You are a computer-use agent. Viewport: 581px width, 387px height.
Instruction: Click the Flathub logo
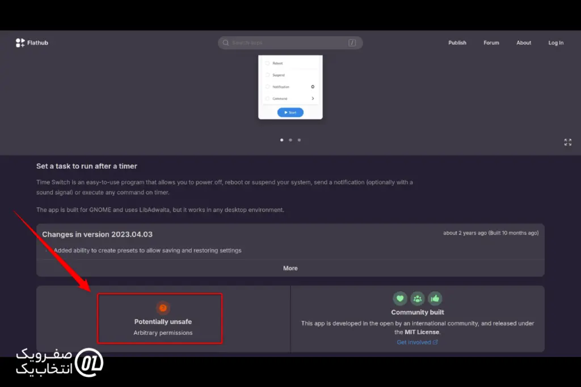pyautogui.click(x=32, y=43)
